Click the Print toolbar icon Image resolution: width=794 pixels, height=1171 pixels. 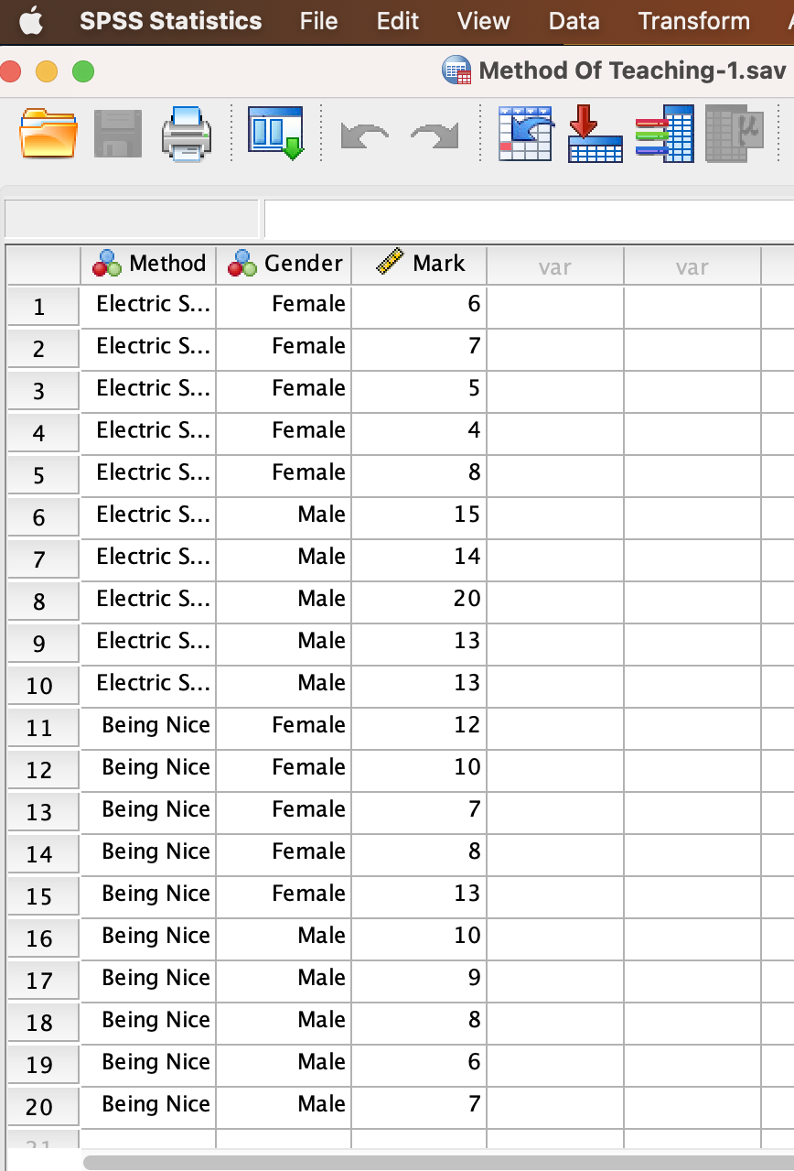(186, 133)
